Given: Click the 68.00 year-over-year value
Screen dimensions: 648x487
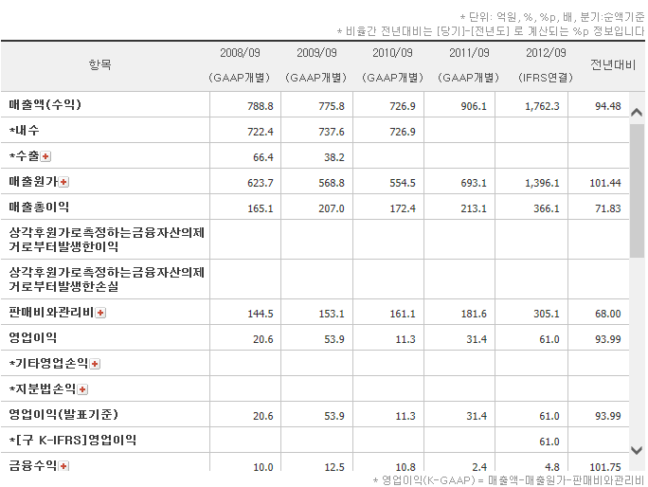Looking at the screenshot, I should [x=608, y=314].
